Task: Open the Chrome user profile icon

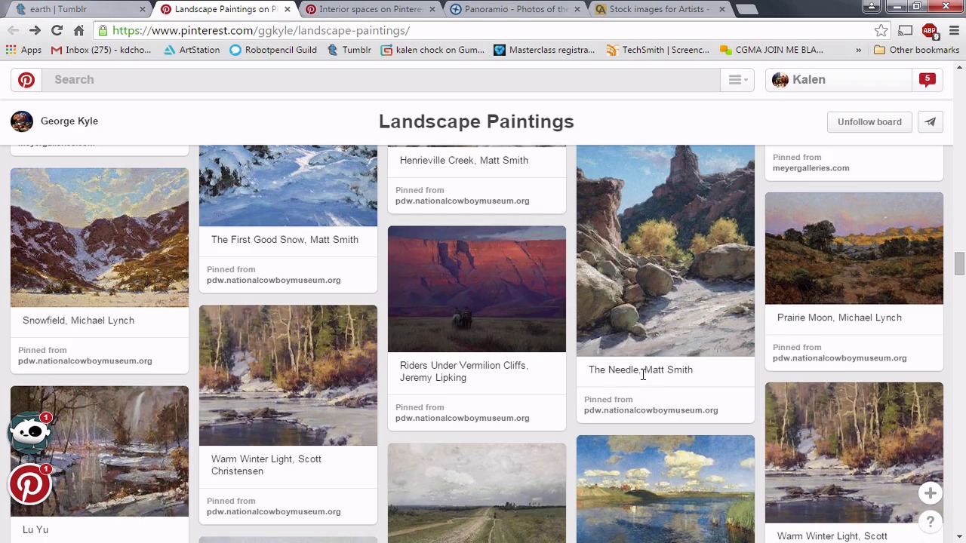Action: (x=872, y=7)
